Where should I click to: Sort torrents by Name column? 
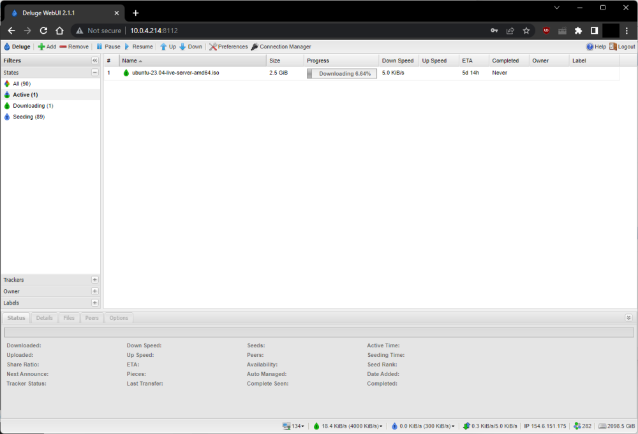click(x=193, y=61)
